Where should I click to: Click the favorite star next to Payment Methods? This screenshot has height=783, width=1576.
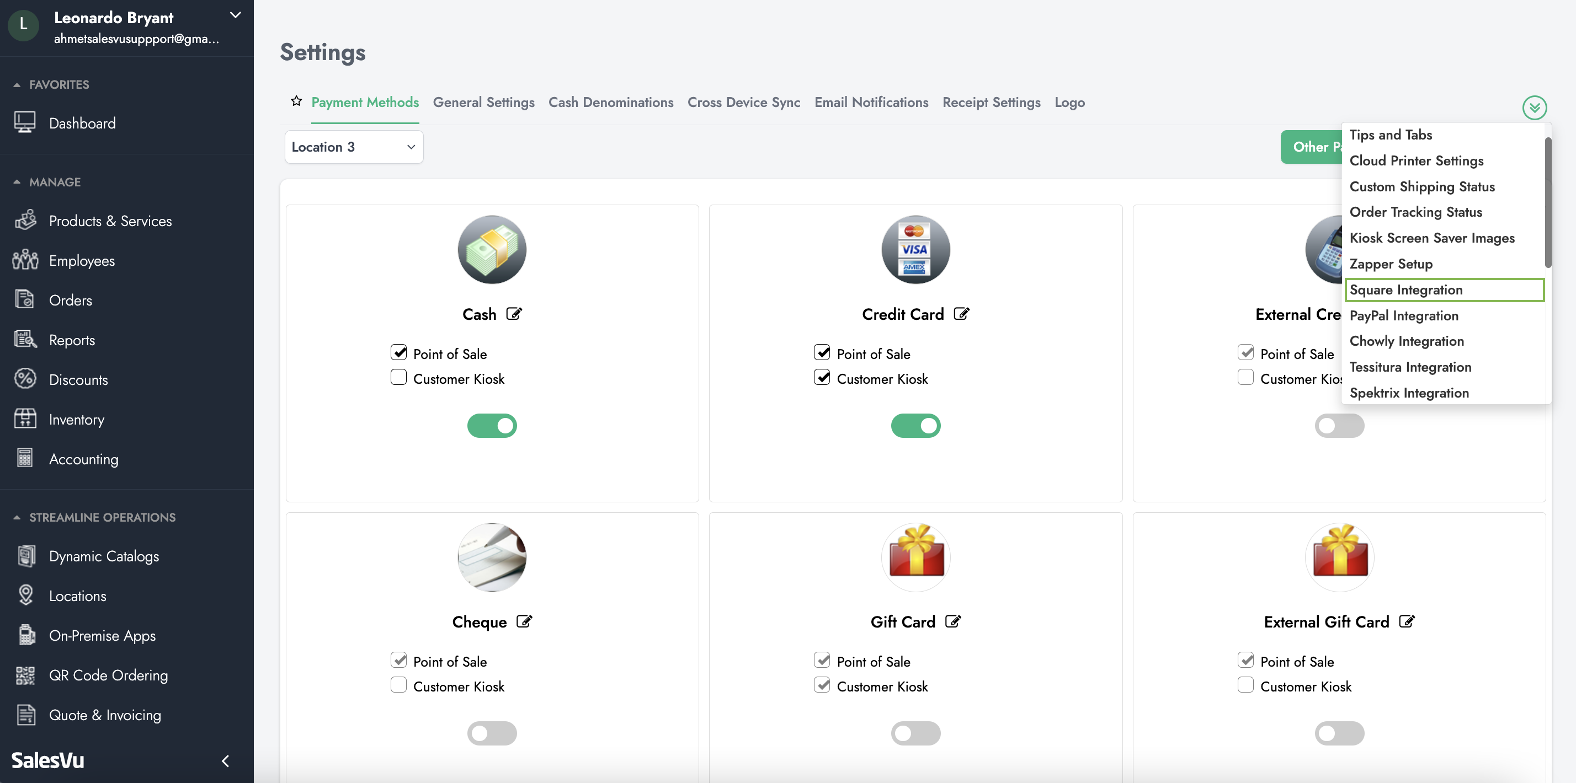(x=296, y=101)
